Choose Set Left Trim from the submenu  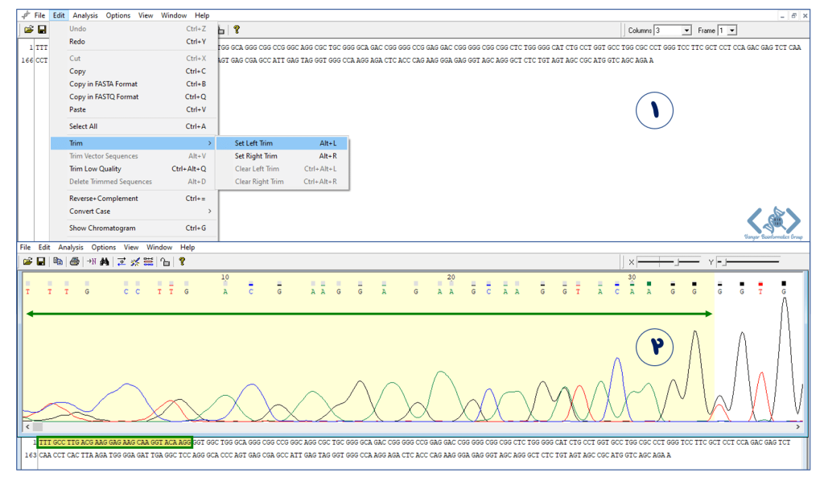[x=282, y=143]
